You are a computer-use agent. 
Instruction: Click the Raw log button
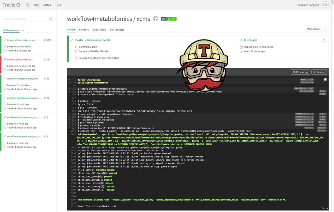coord(319,72)
